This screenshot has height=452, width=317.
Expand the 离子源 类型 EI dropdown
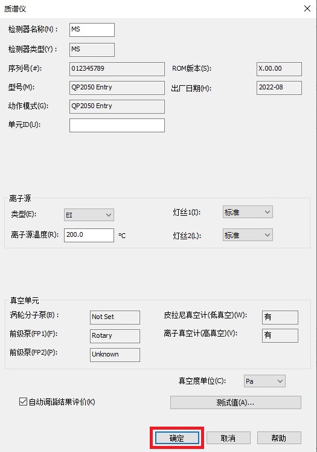click(89, 215)
